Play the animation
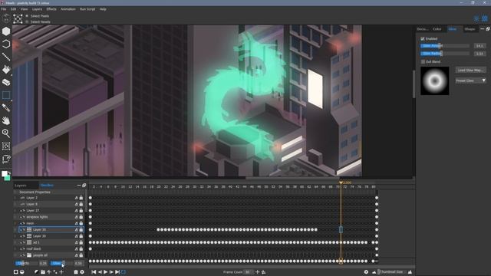Image resolution: width=491 pixels, height=276 pixels. click(106, 272)
